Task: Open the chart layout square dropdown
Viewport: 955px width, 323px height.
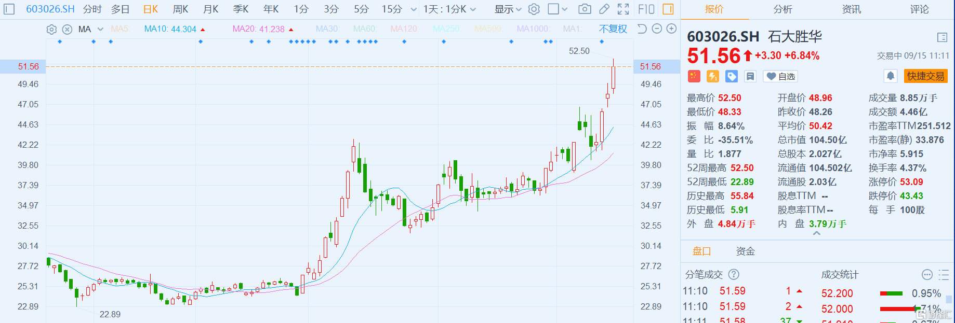Action: [558, 9]
